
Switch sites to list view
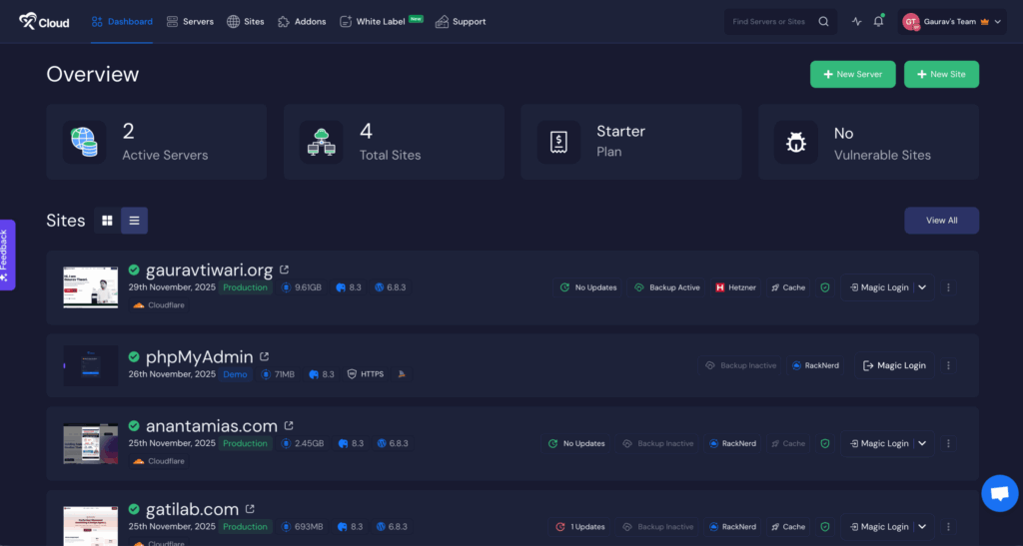[x=134, y=221]
